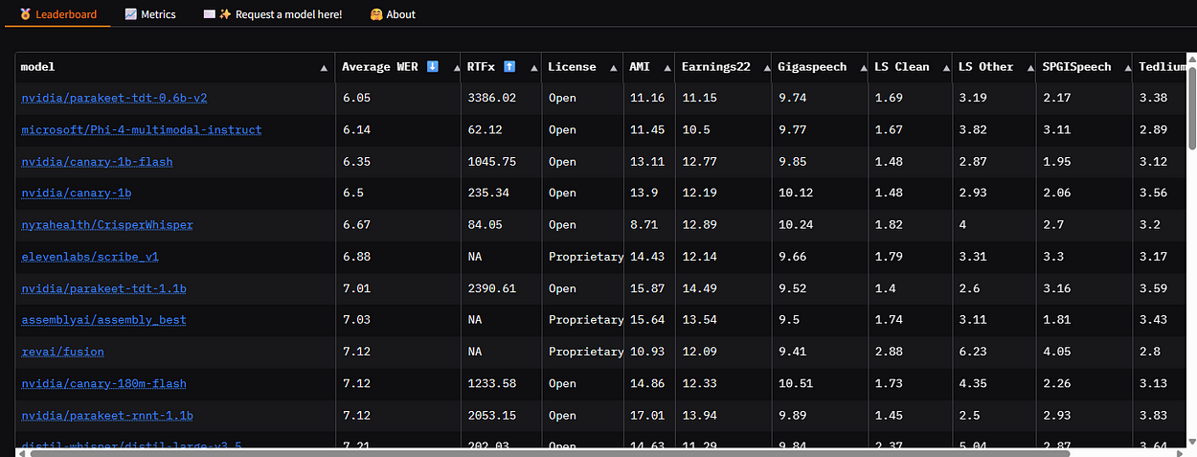Image resolution: width=1197 pixels, height=457 pixels.
Task: Click Earnings22 value 10.5
Action: (x=694, y=129)
